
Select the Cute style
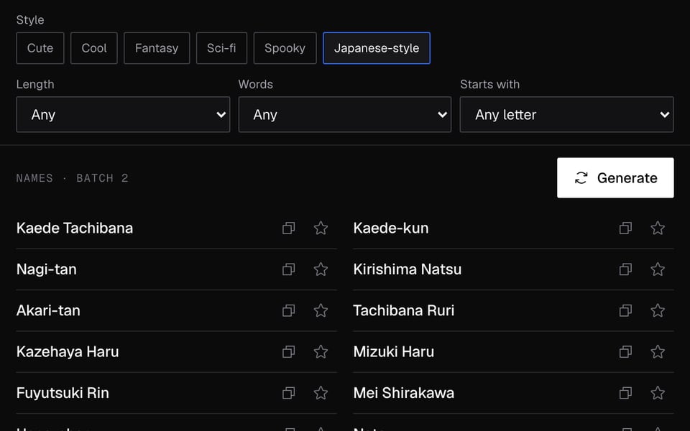[x=40, y=48]
